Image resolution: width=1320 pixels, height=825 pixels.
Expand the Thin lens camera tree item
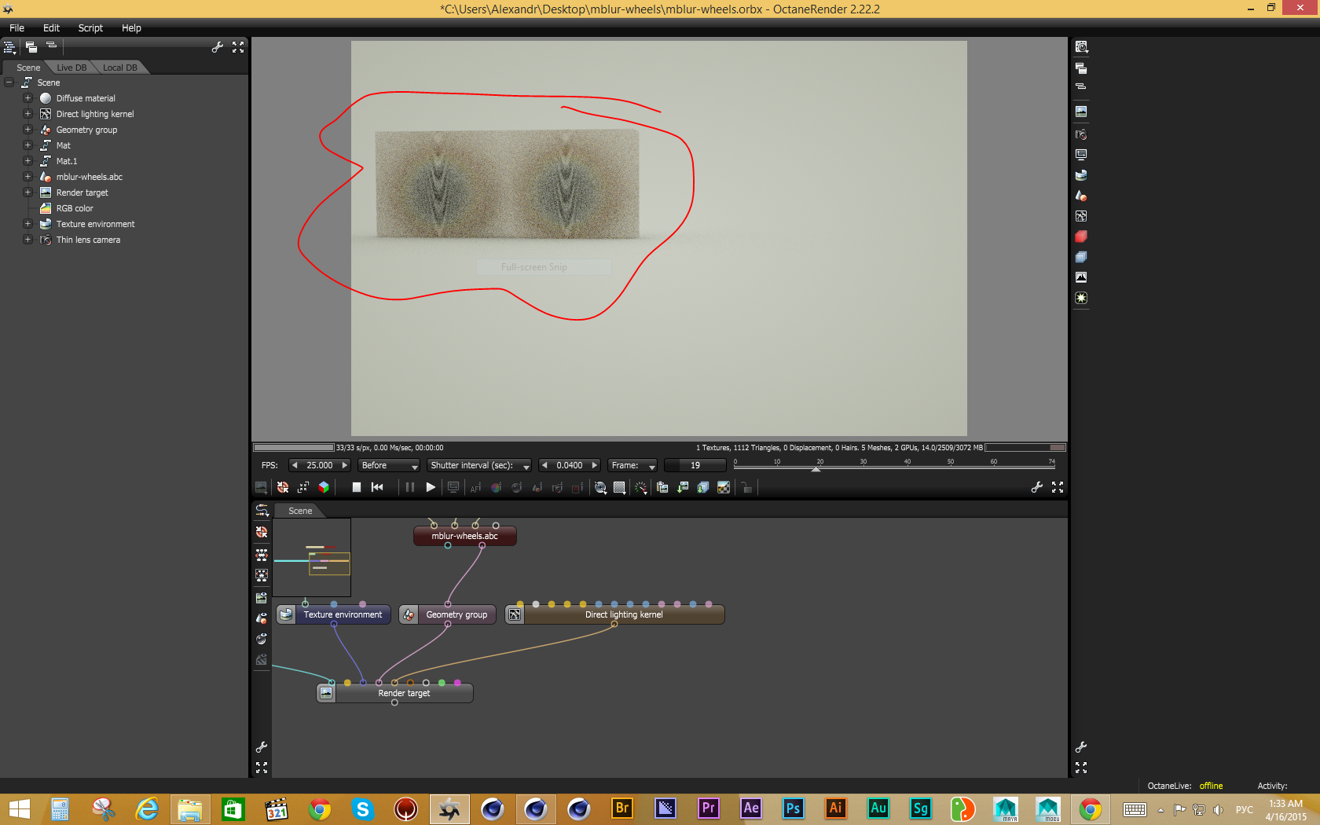point(27,240)
